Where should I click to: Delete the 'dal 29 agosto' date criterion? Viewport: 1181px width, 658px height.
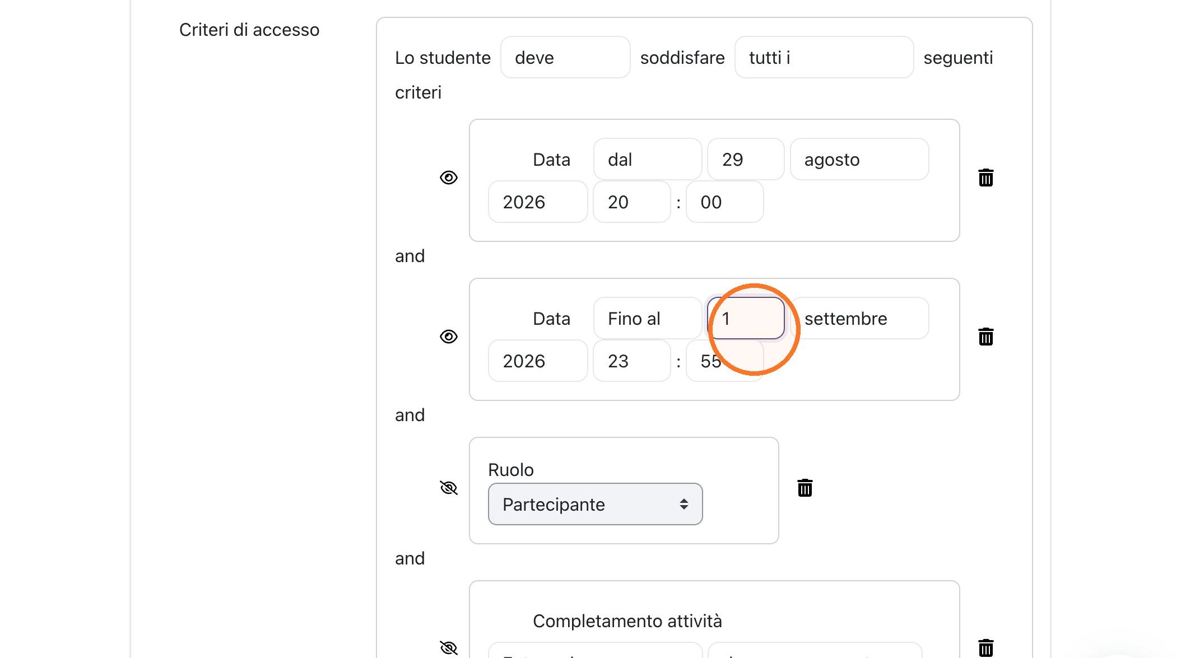(985, 178)
